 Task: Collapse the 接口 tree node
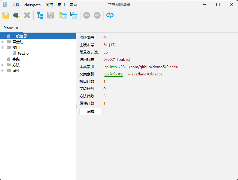coord(3,47)
